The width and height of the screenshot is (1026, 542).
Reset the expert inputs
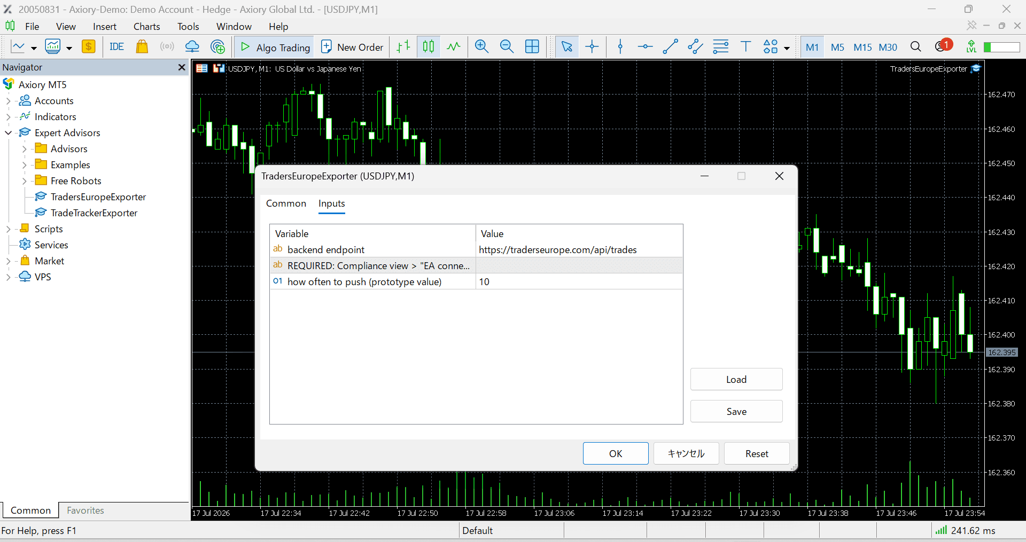click(x=757, y=453)
